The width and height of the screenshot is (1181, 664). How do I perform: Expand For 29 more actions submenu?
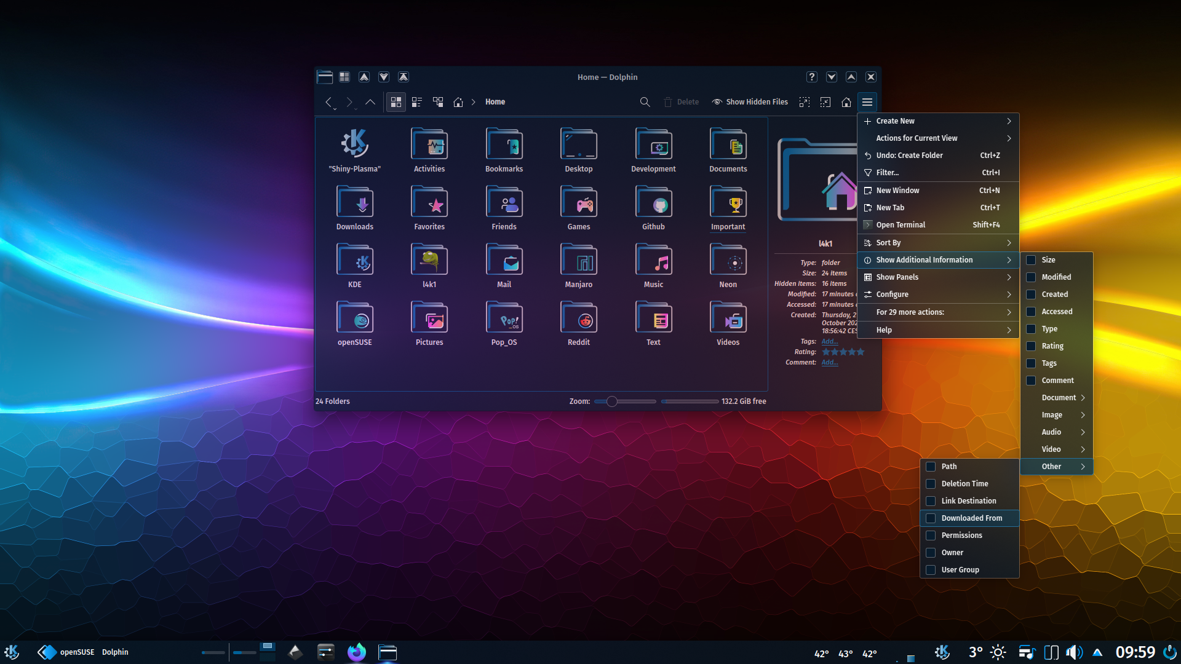[x=938, y=312]
